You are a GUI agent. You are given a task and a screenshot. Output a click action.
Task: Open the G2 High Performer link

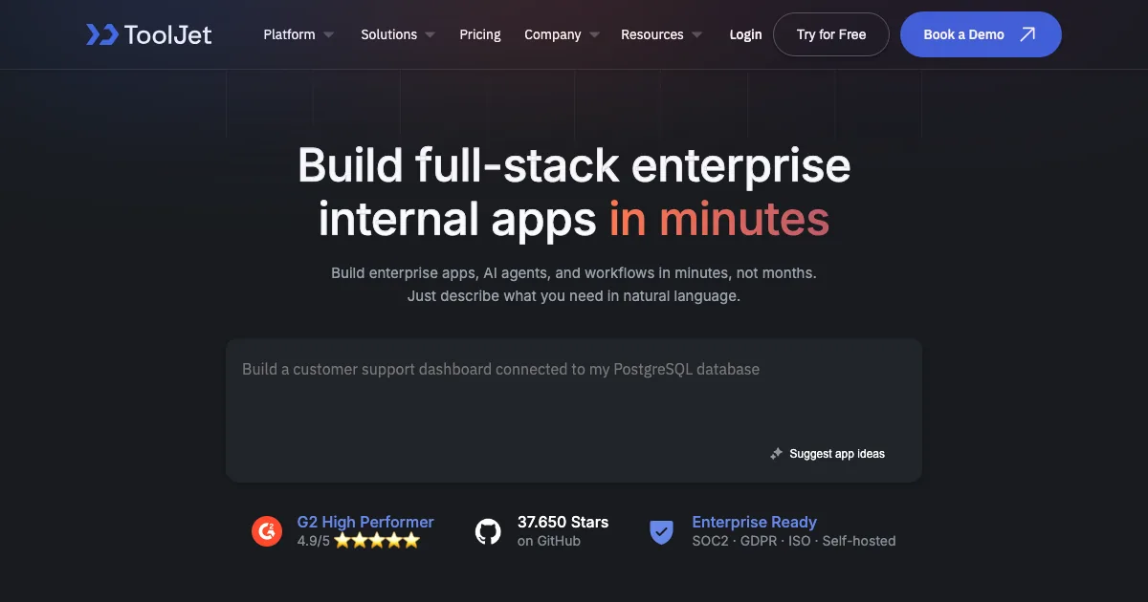tap(365, 522)
